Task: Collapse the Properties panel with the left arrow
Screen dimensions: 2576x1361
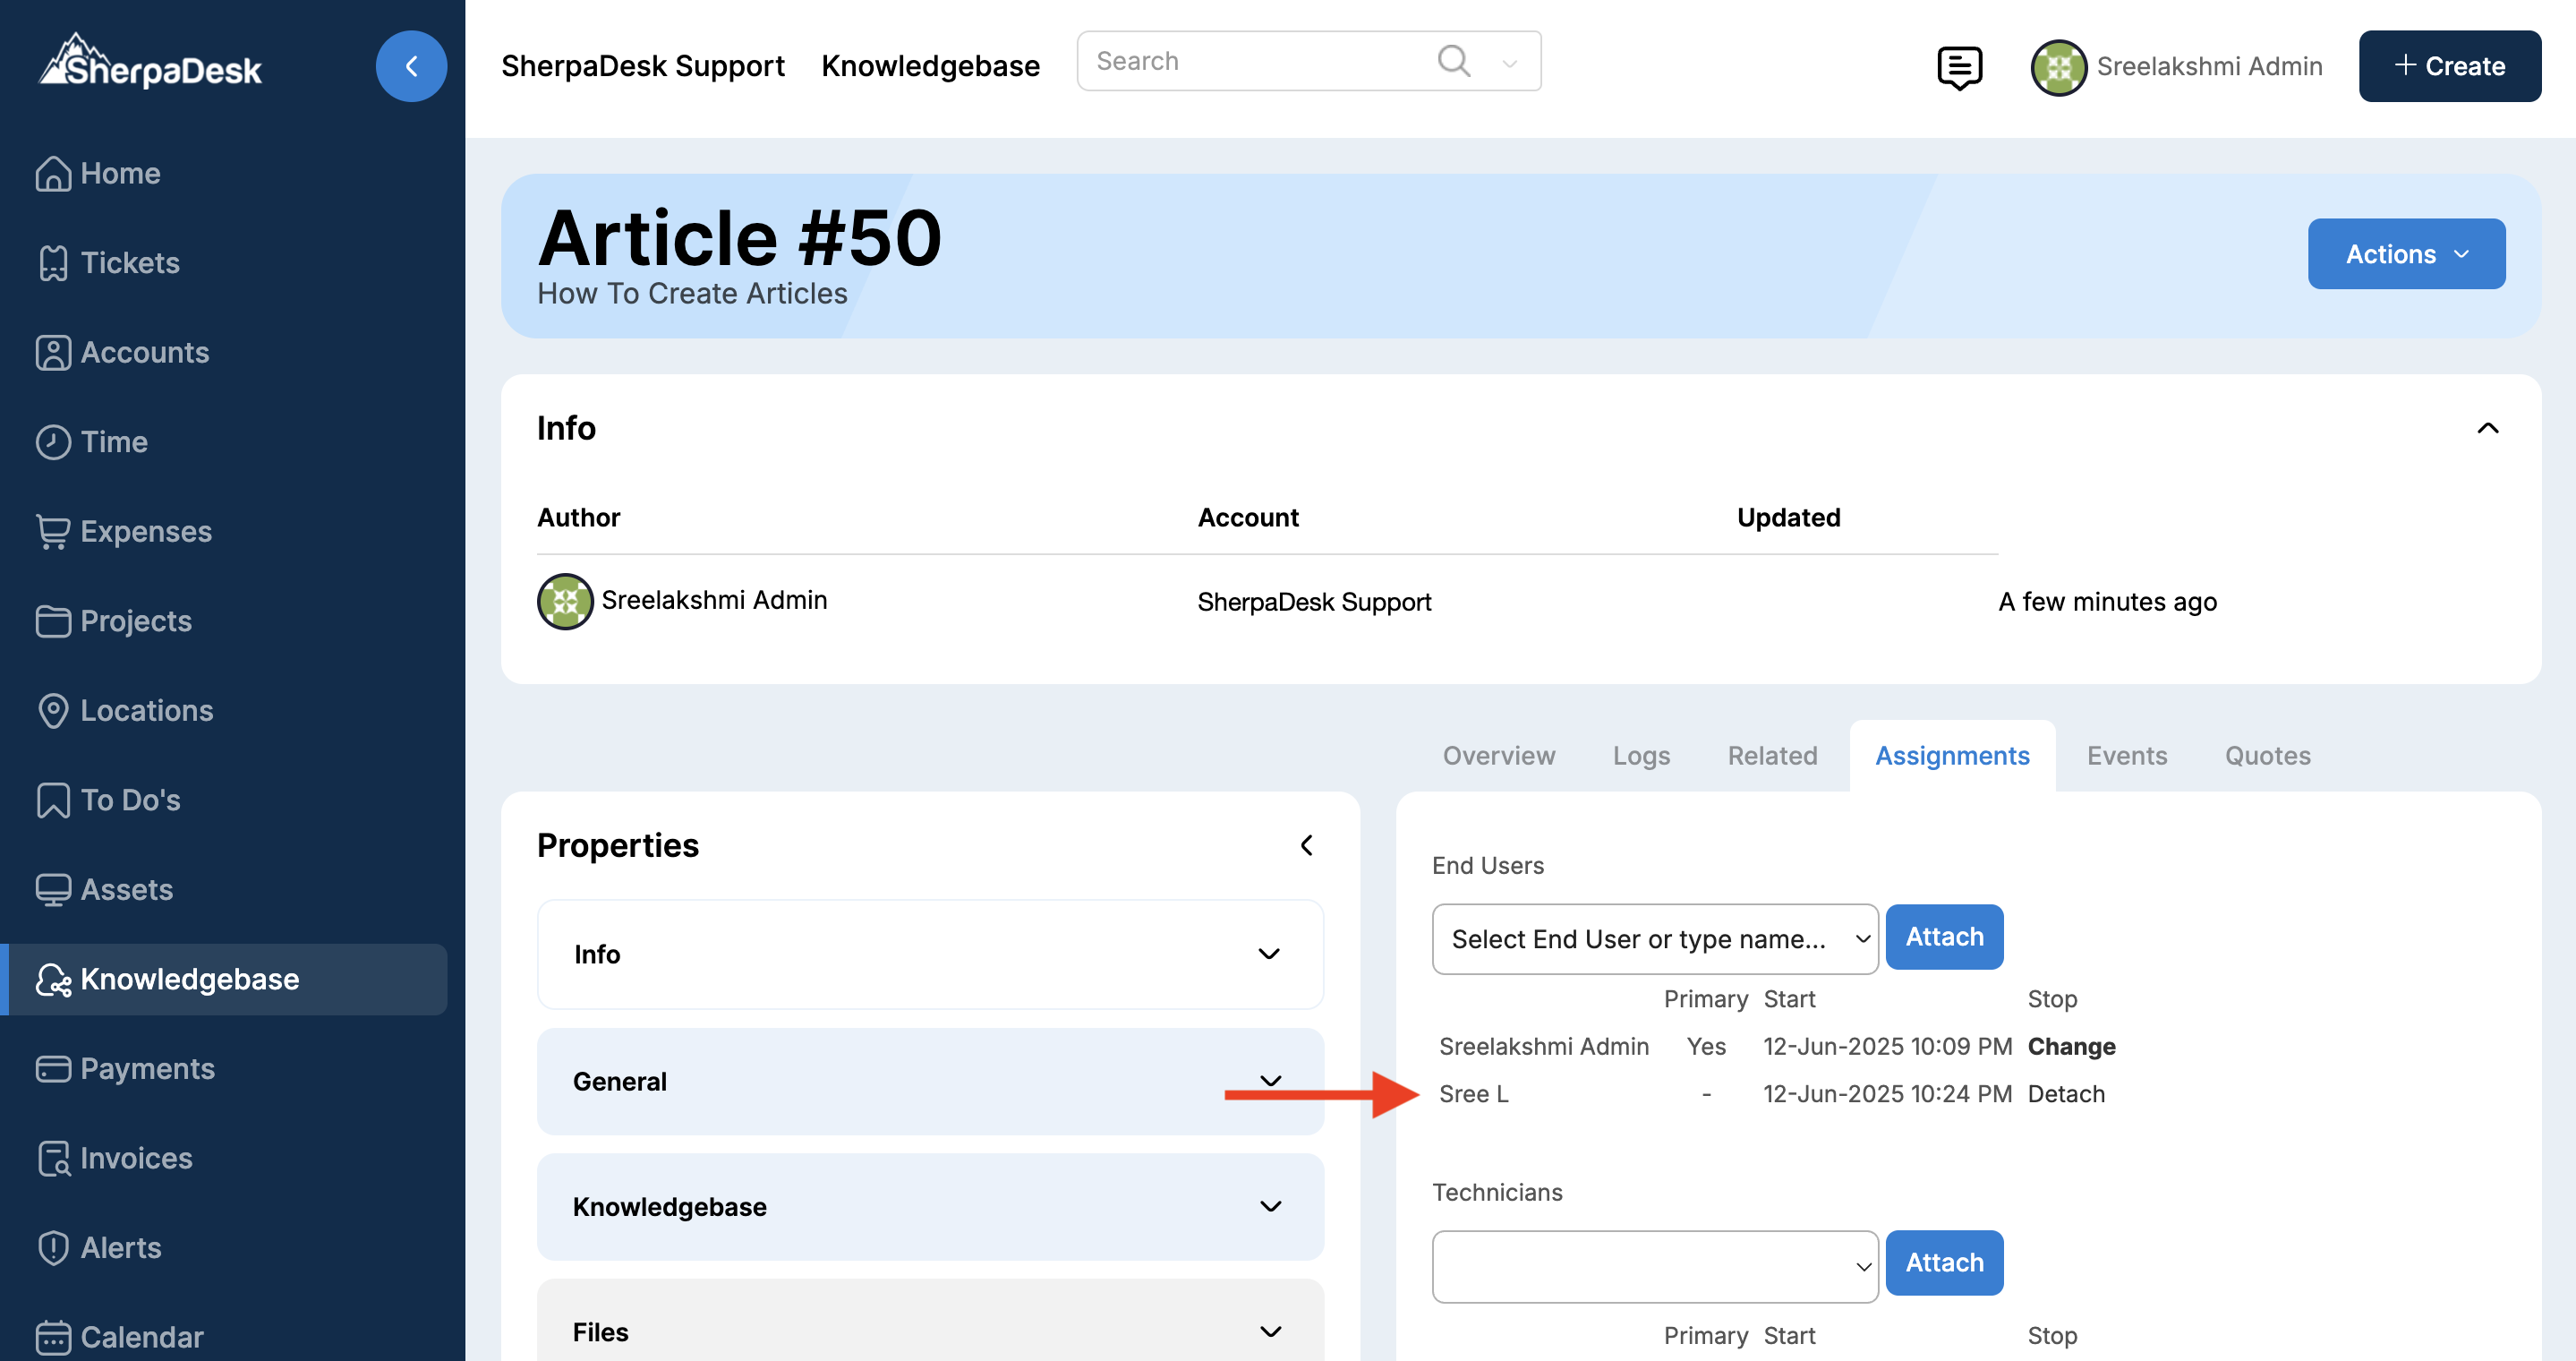Action: coord(1306,845)
